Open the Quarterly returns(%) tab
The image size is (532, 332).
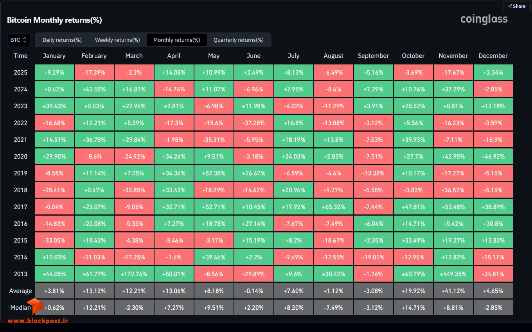(x=239, y=40)
